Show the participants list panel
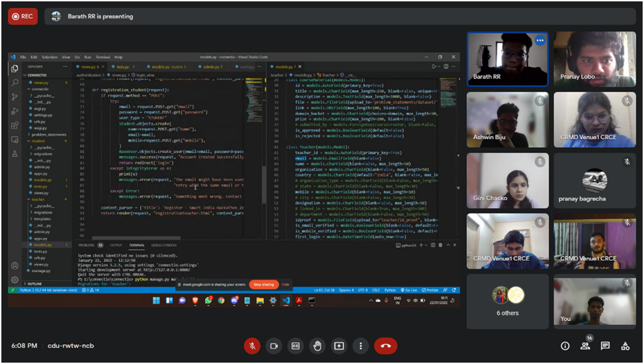The width and height of the screenshot is (644, 364). click(585, 346)
